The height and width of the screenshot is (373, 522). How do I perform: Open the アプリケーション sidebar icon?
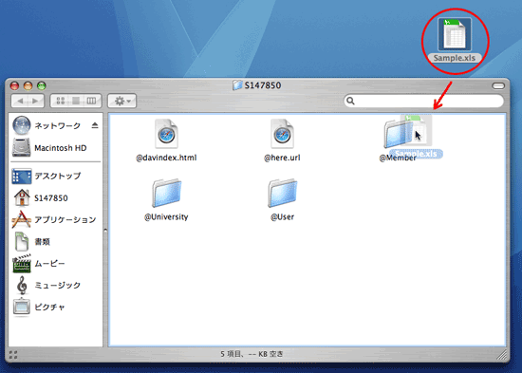[x=21, y=219]
